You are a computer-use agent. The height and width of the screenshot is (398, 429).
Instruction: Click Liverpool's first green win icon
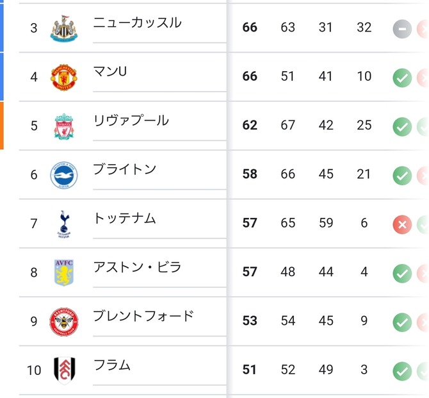[402, 126]
